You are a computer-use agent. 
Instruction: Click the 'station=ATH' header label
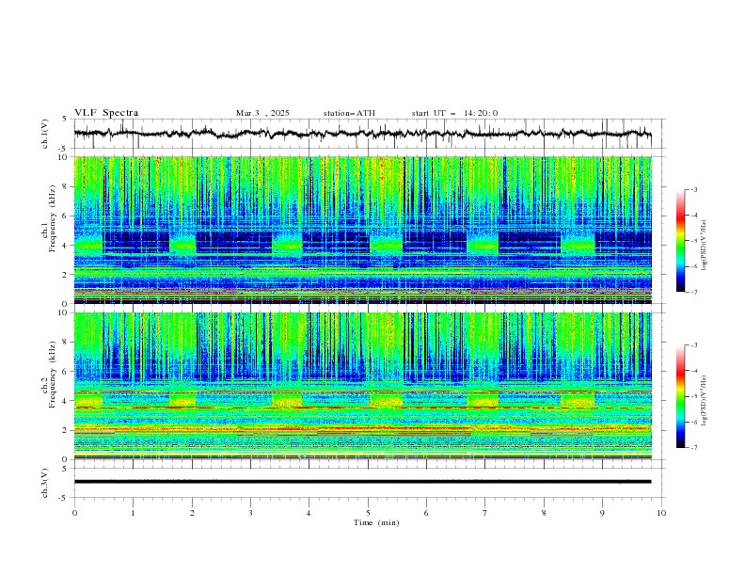tap(349, 113)
